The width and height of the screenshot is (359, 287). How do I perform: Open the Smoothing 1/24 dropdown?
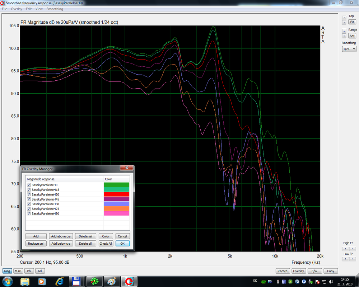pos(349,49)
